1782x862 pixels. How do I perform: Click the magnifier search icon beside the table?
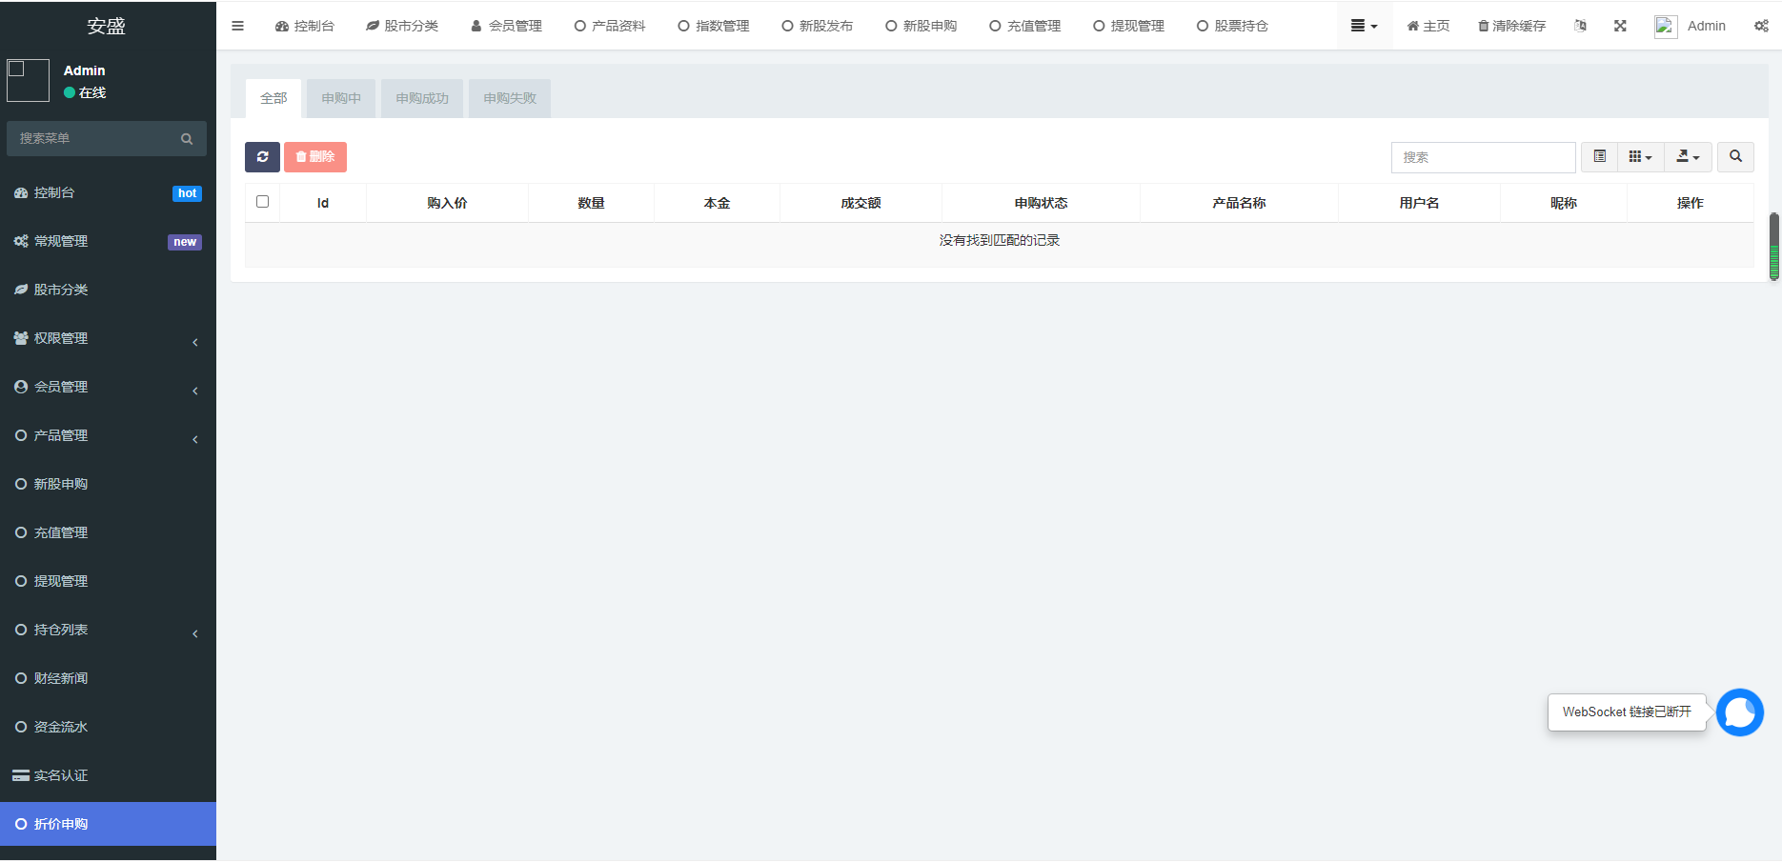click(x=1735, y=156)
